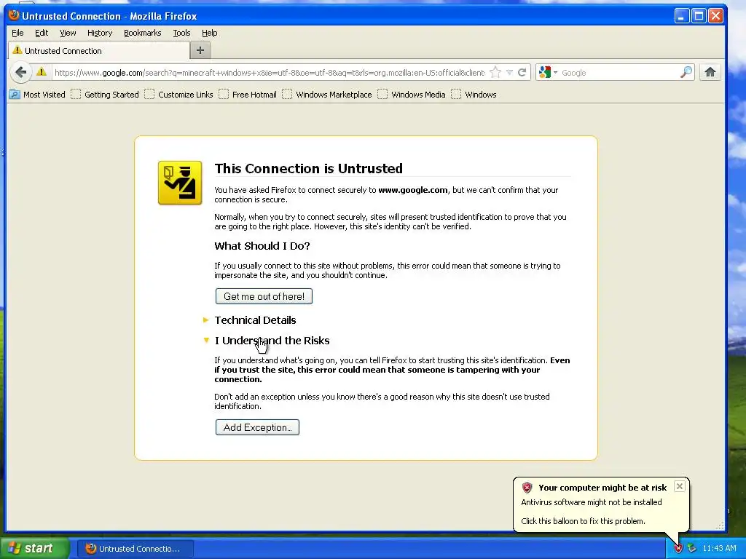Screen dimensions: 746x559
Task: Collapse I Understand the Risks section
Action: click(267, 341)
